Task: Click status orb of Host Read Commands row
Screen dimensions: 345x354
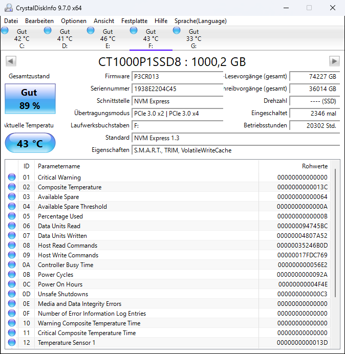Action: coord(12,245)
